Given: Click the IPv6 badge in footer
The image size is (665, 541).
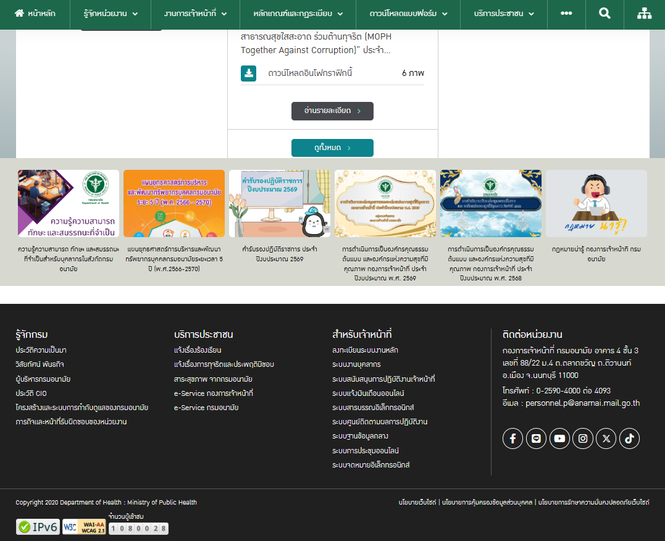Looking at the screenshot, I should (38, 527).
